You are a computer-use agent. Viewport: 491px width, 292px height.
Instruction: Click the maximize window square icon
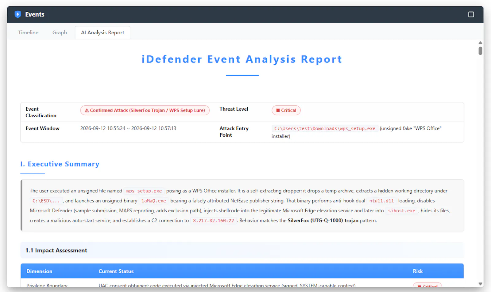471,14
